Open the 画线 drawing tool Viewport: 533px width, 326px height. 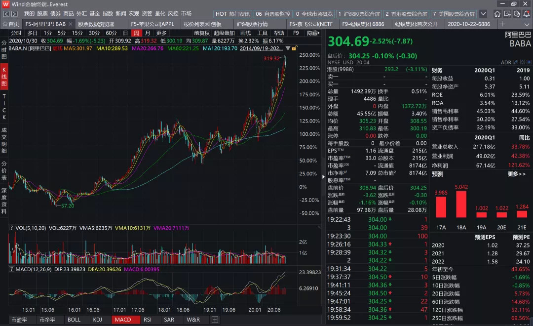click(245, 33)
